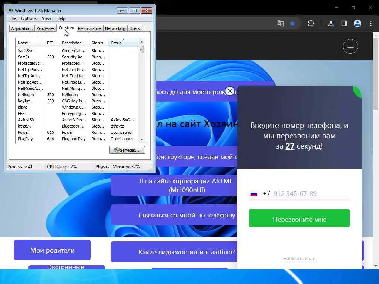Screen dimensions: 379x284
Task: Click the browser page scroll down arrow
Action: [376, 266]
